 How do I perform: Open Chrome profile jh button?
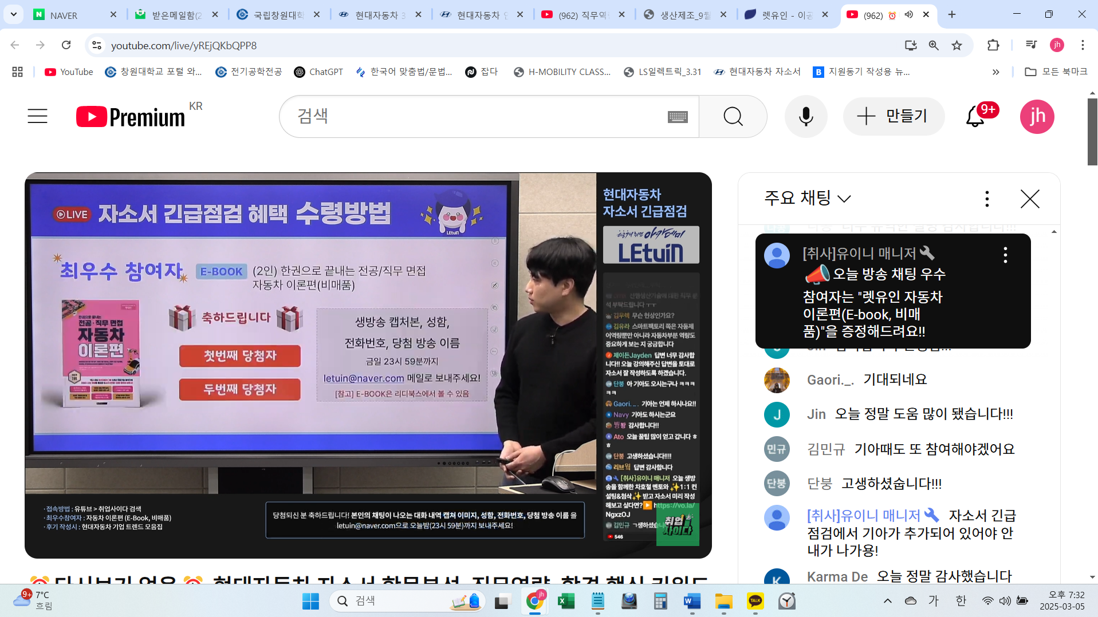pyautogui.click(x=1057, y=45)
